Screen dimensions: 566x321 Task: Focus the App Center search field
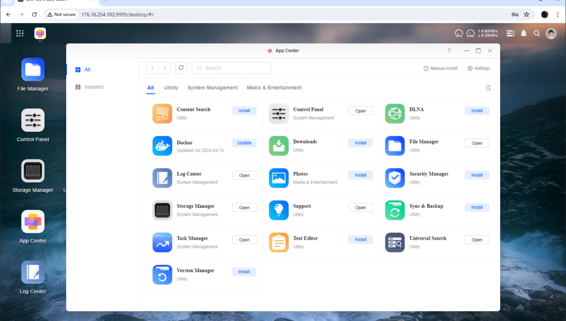click(x=231, y=68)
